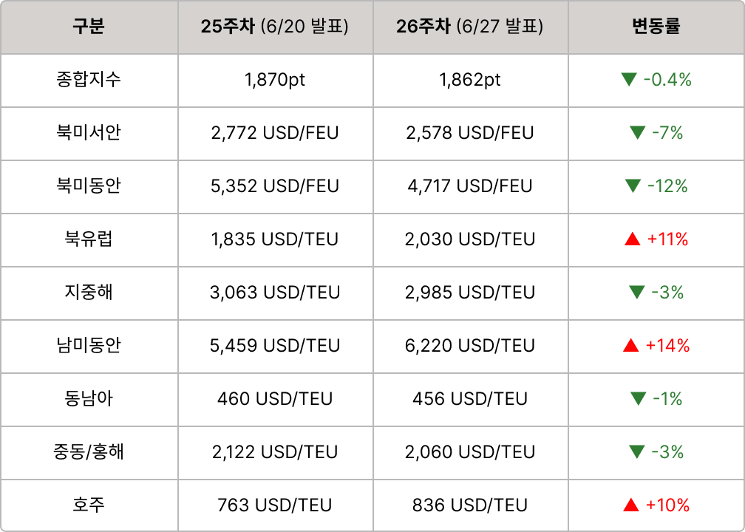Viewport: 745px width, 532px height.
Task: Select the 변동률 column header
Action: pyautogui.click(x=656, y=27)
